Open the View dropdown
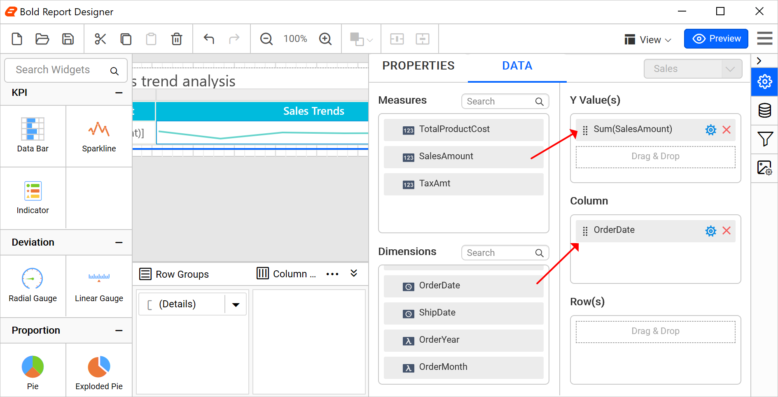778x397 pixels. 647,39
